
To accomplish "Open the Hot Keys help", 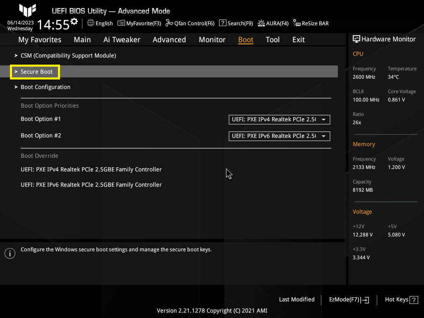I will point(402,300).
